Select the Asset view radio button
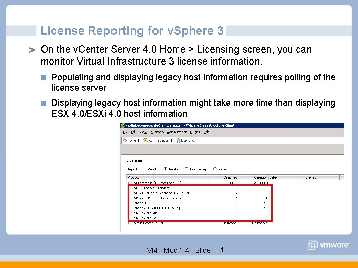This screenshot has width=358, height=268. [215, 169]
